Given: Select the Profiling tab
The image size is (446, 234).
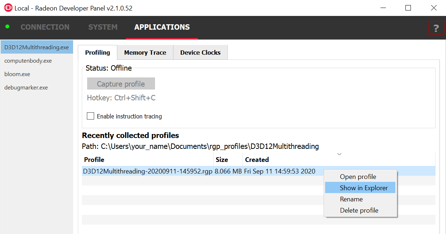Looking at the screenshot, I should tap(97, 53).
